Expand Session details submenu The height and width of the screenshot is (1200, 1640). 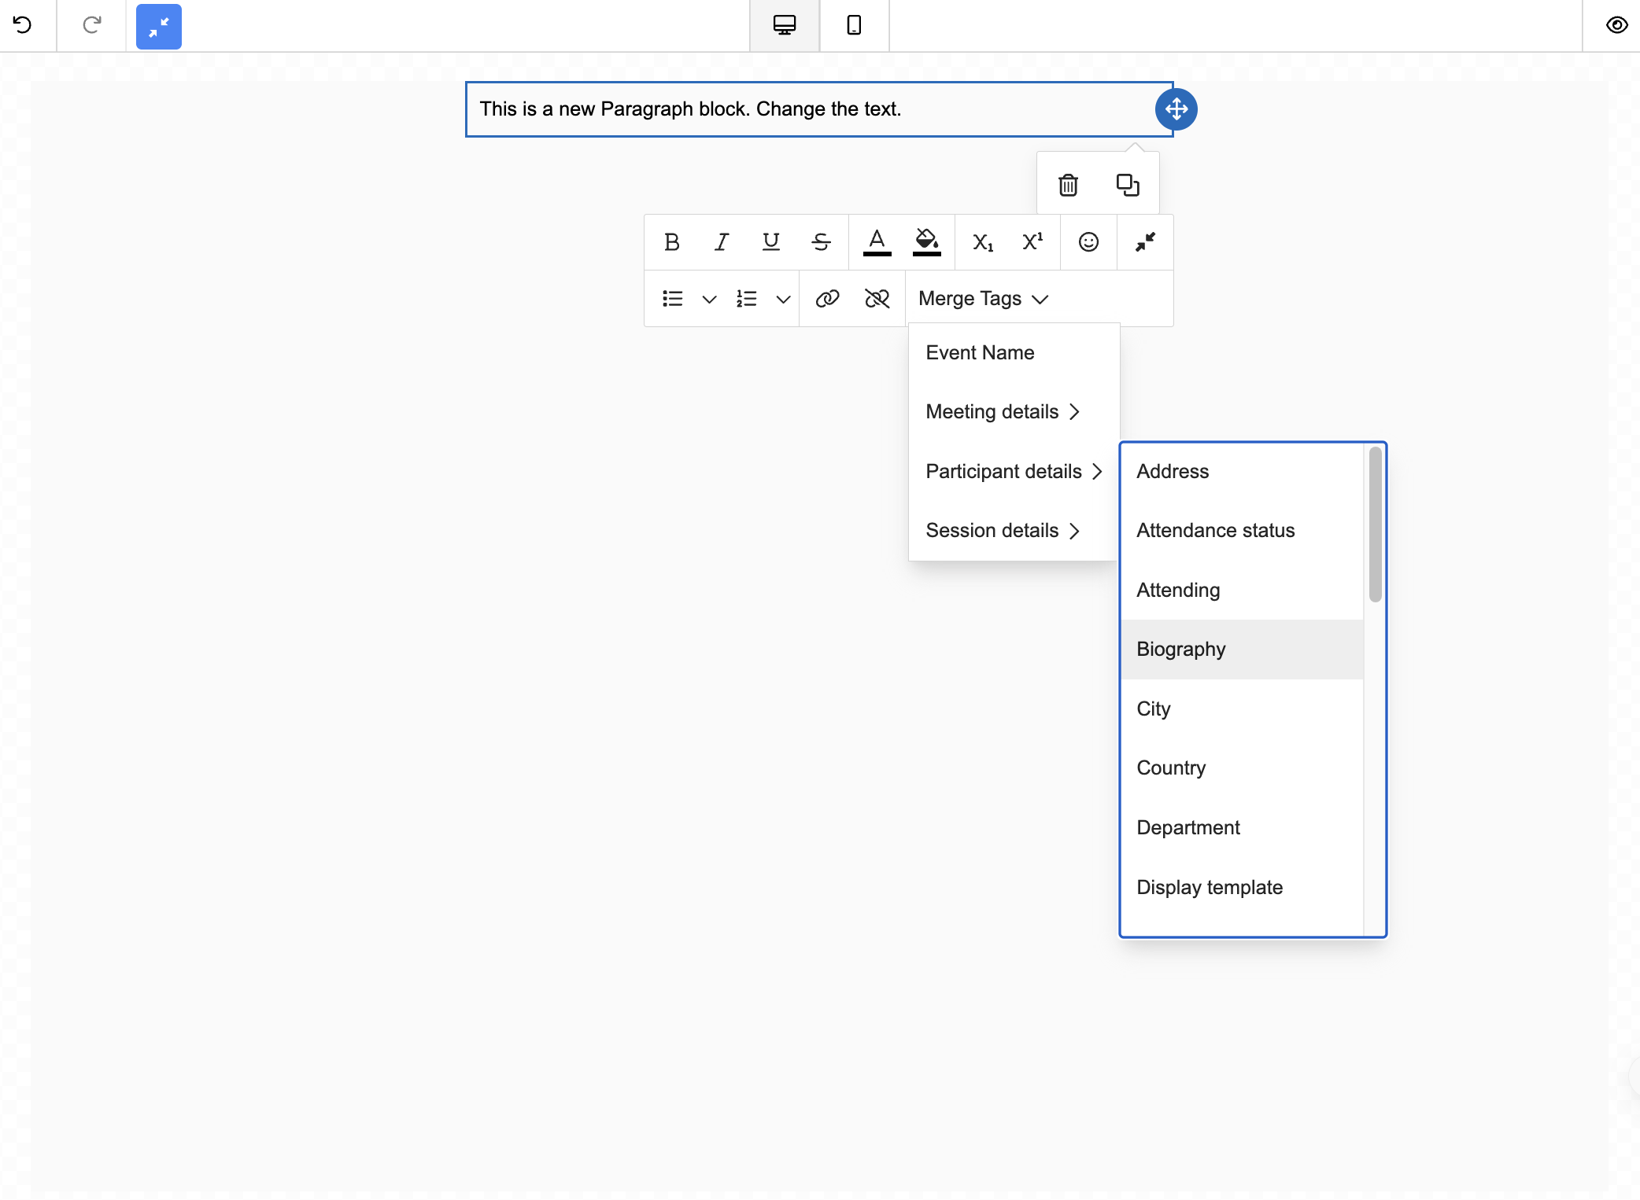point(1014,531)
